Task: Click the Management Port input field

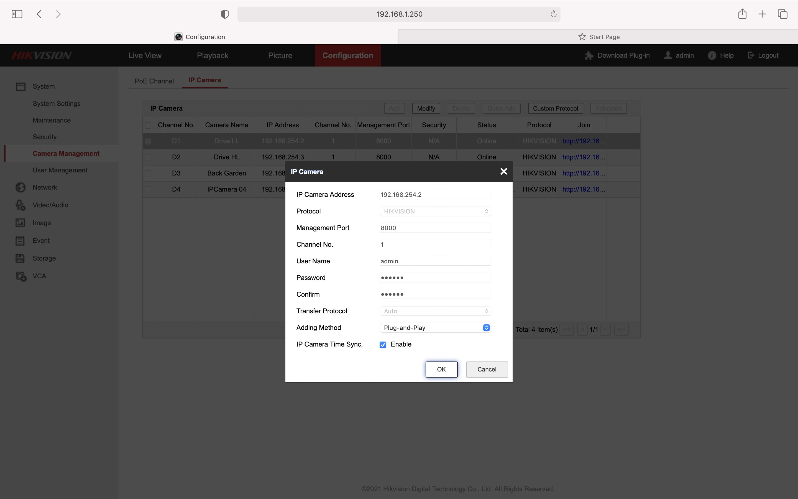Action: tap(435, 228)
